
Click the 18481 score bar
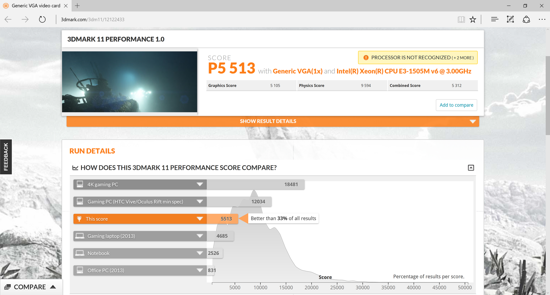click(256, 185)
